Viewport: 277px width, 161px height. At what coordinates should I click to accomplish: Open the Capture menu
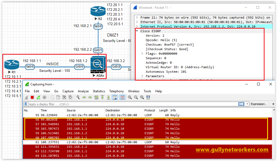(68, 91)
